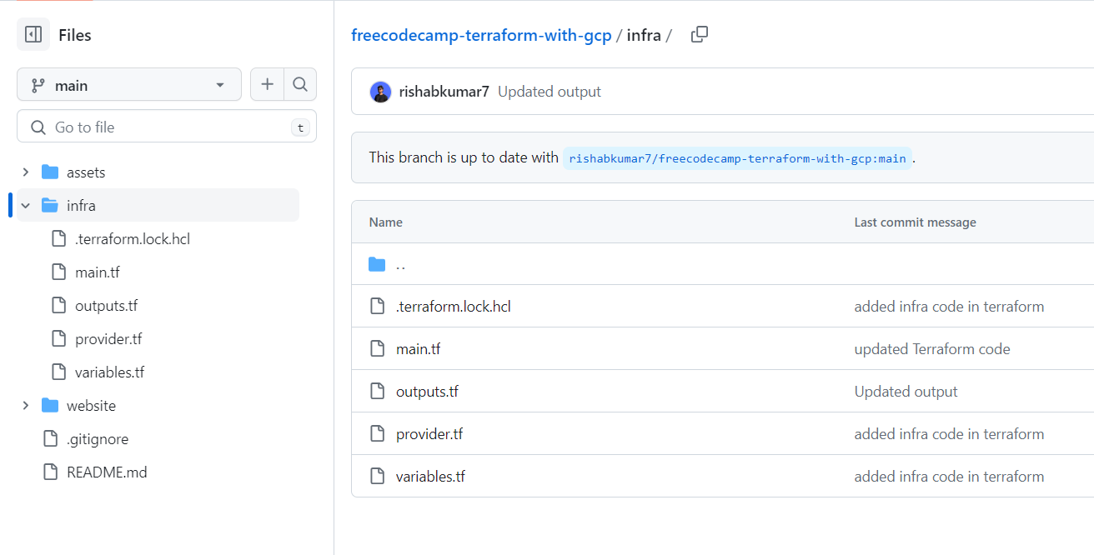Image resolution: width=1094 pixels, height=555 pixels.
Task: Expand the website folder chevron
Action: [x=26, y=406]
